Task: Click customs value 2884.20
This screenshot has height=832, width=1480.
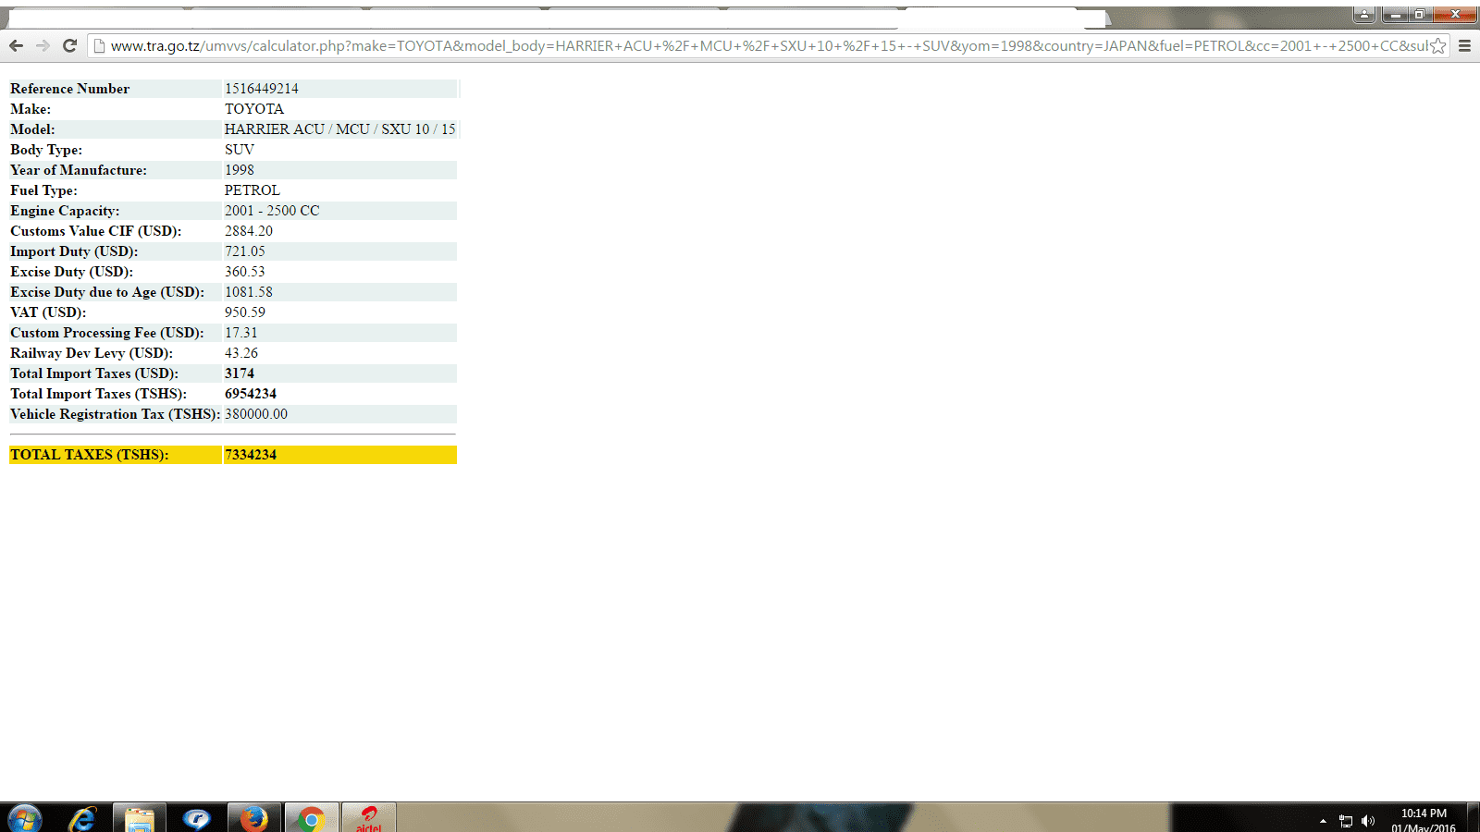Action: pos(249,231)
